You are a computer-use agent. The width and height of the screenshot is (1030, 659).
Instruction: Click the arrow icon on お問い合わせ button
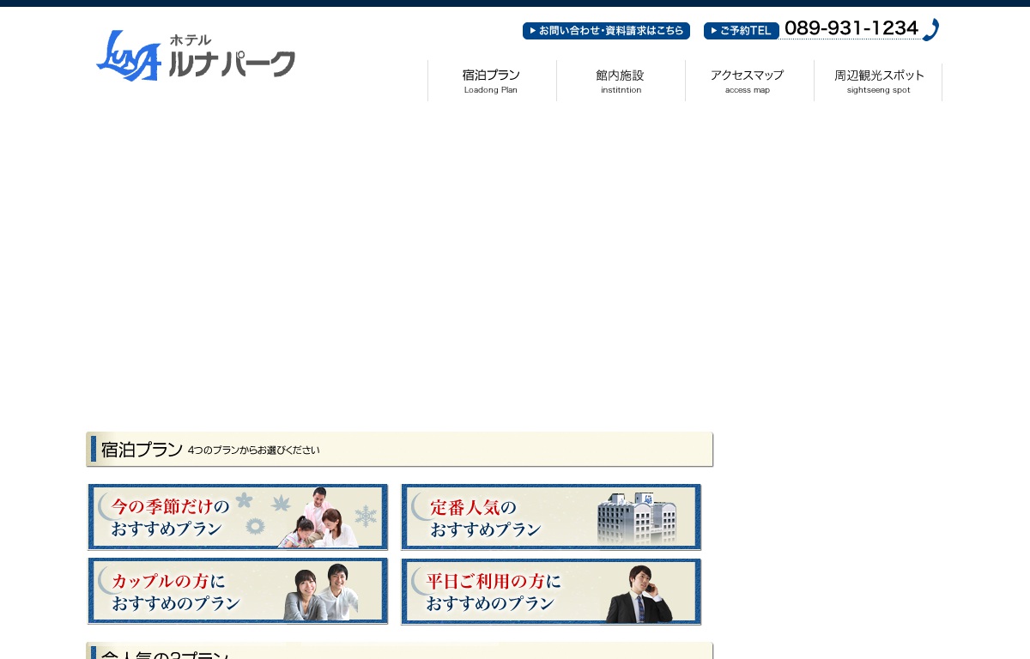coord(533,31)
